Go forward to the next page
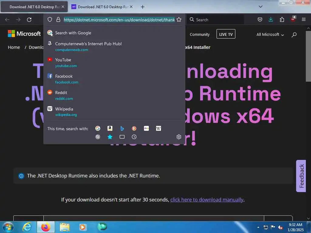The width and height of the screenshot is (311, 233). click(x=18, y=20)
